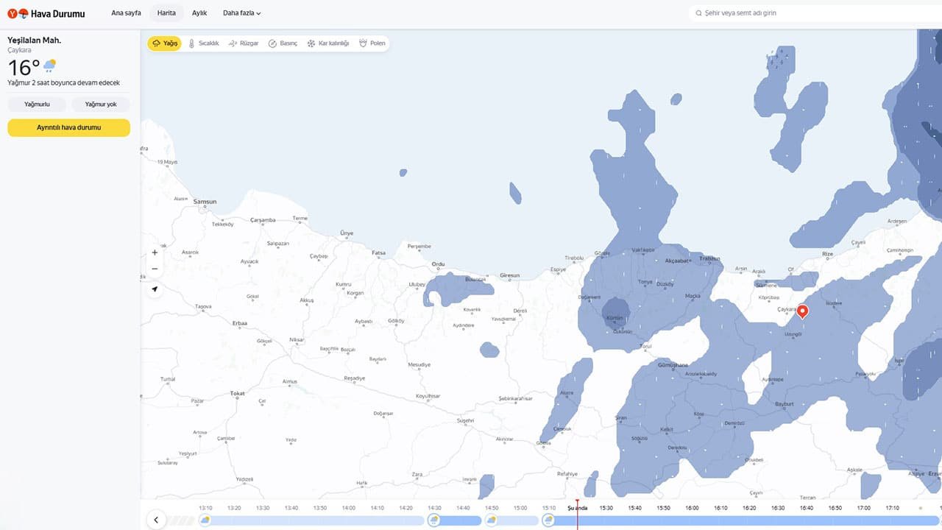Go to the Aylık tab

[x=199, y=13]
